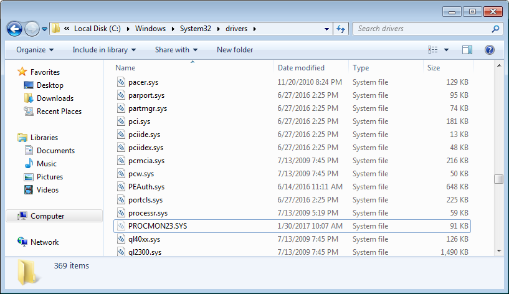Image resolution: width=509 pixels, height=294 pixels.
Task: Toggle the preview pane icon
Action: 467,50
